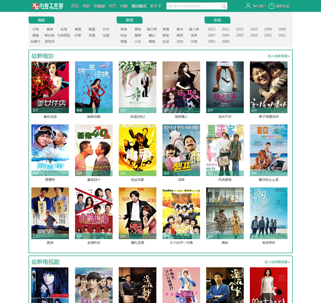Click the 夏日的么么茶 title text

click(x=268, y=180)
